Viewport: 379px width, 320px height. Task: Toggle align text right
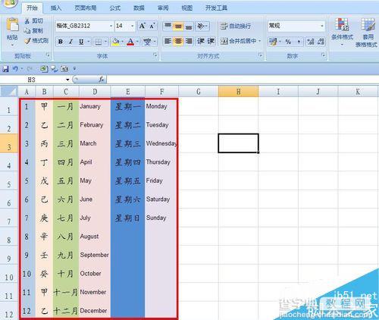(189, 41)
